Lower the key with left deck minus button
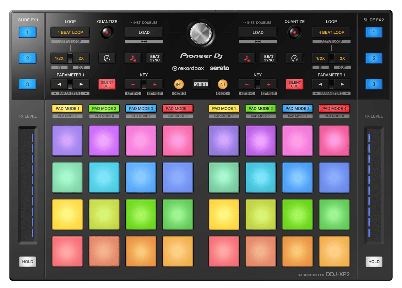The height and width of the screenshot is (288, 402). click(x=133, y=84)
